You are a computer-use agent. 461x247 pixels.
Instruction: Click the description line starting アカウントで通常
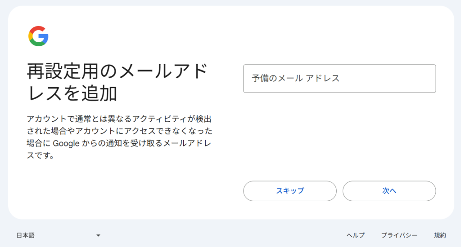(x=119, y=119)
